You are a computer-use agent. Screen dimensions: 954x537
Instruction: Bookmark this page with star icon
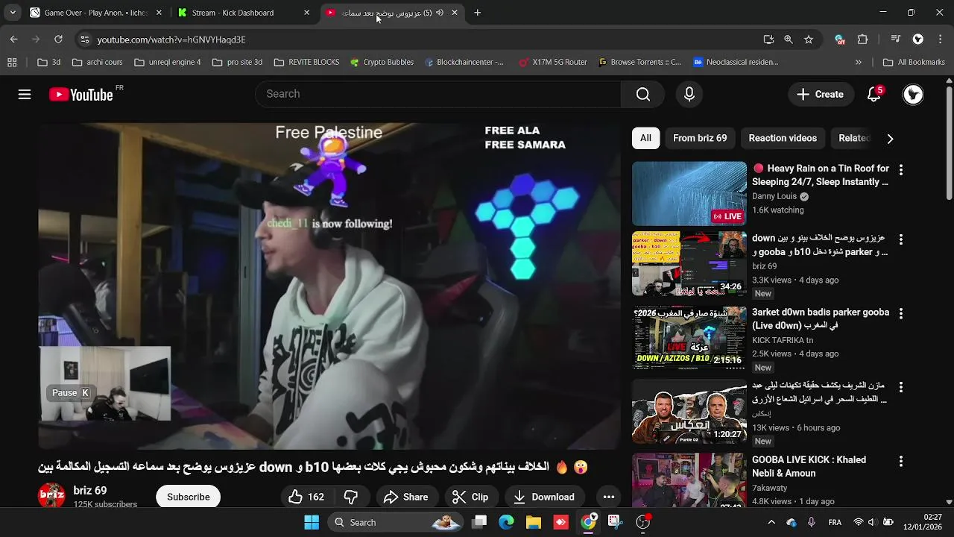pyautogui.click(x=809, y=40)
